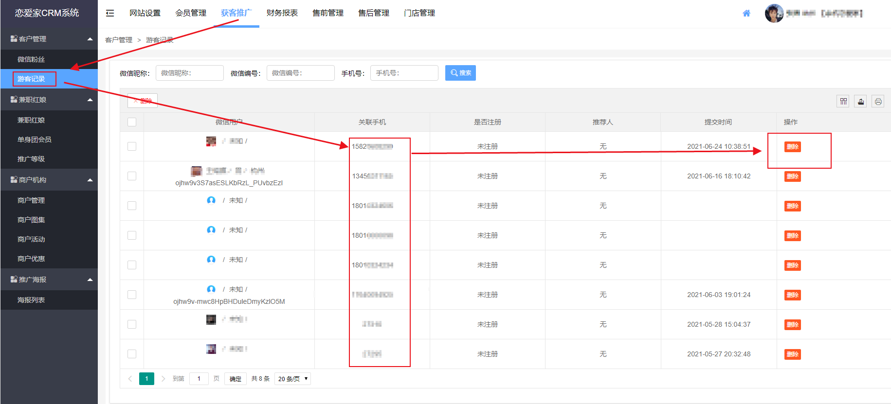The width and height of the screenshot is (891, 404).
Task: Open 海报列表 in the sidebar
Action: tap(31, 300)
